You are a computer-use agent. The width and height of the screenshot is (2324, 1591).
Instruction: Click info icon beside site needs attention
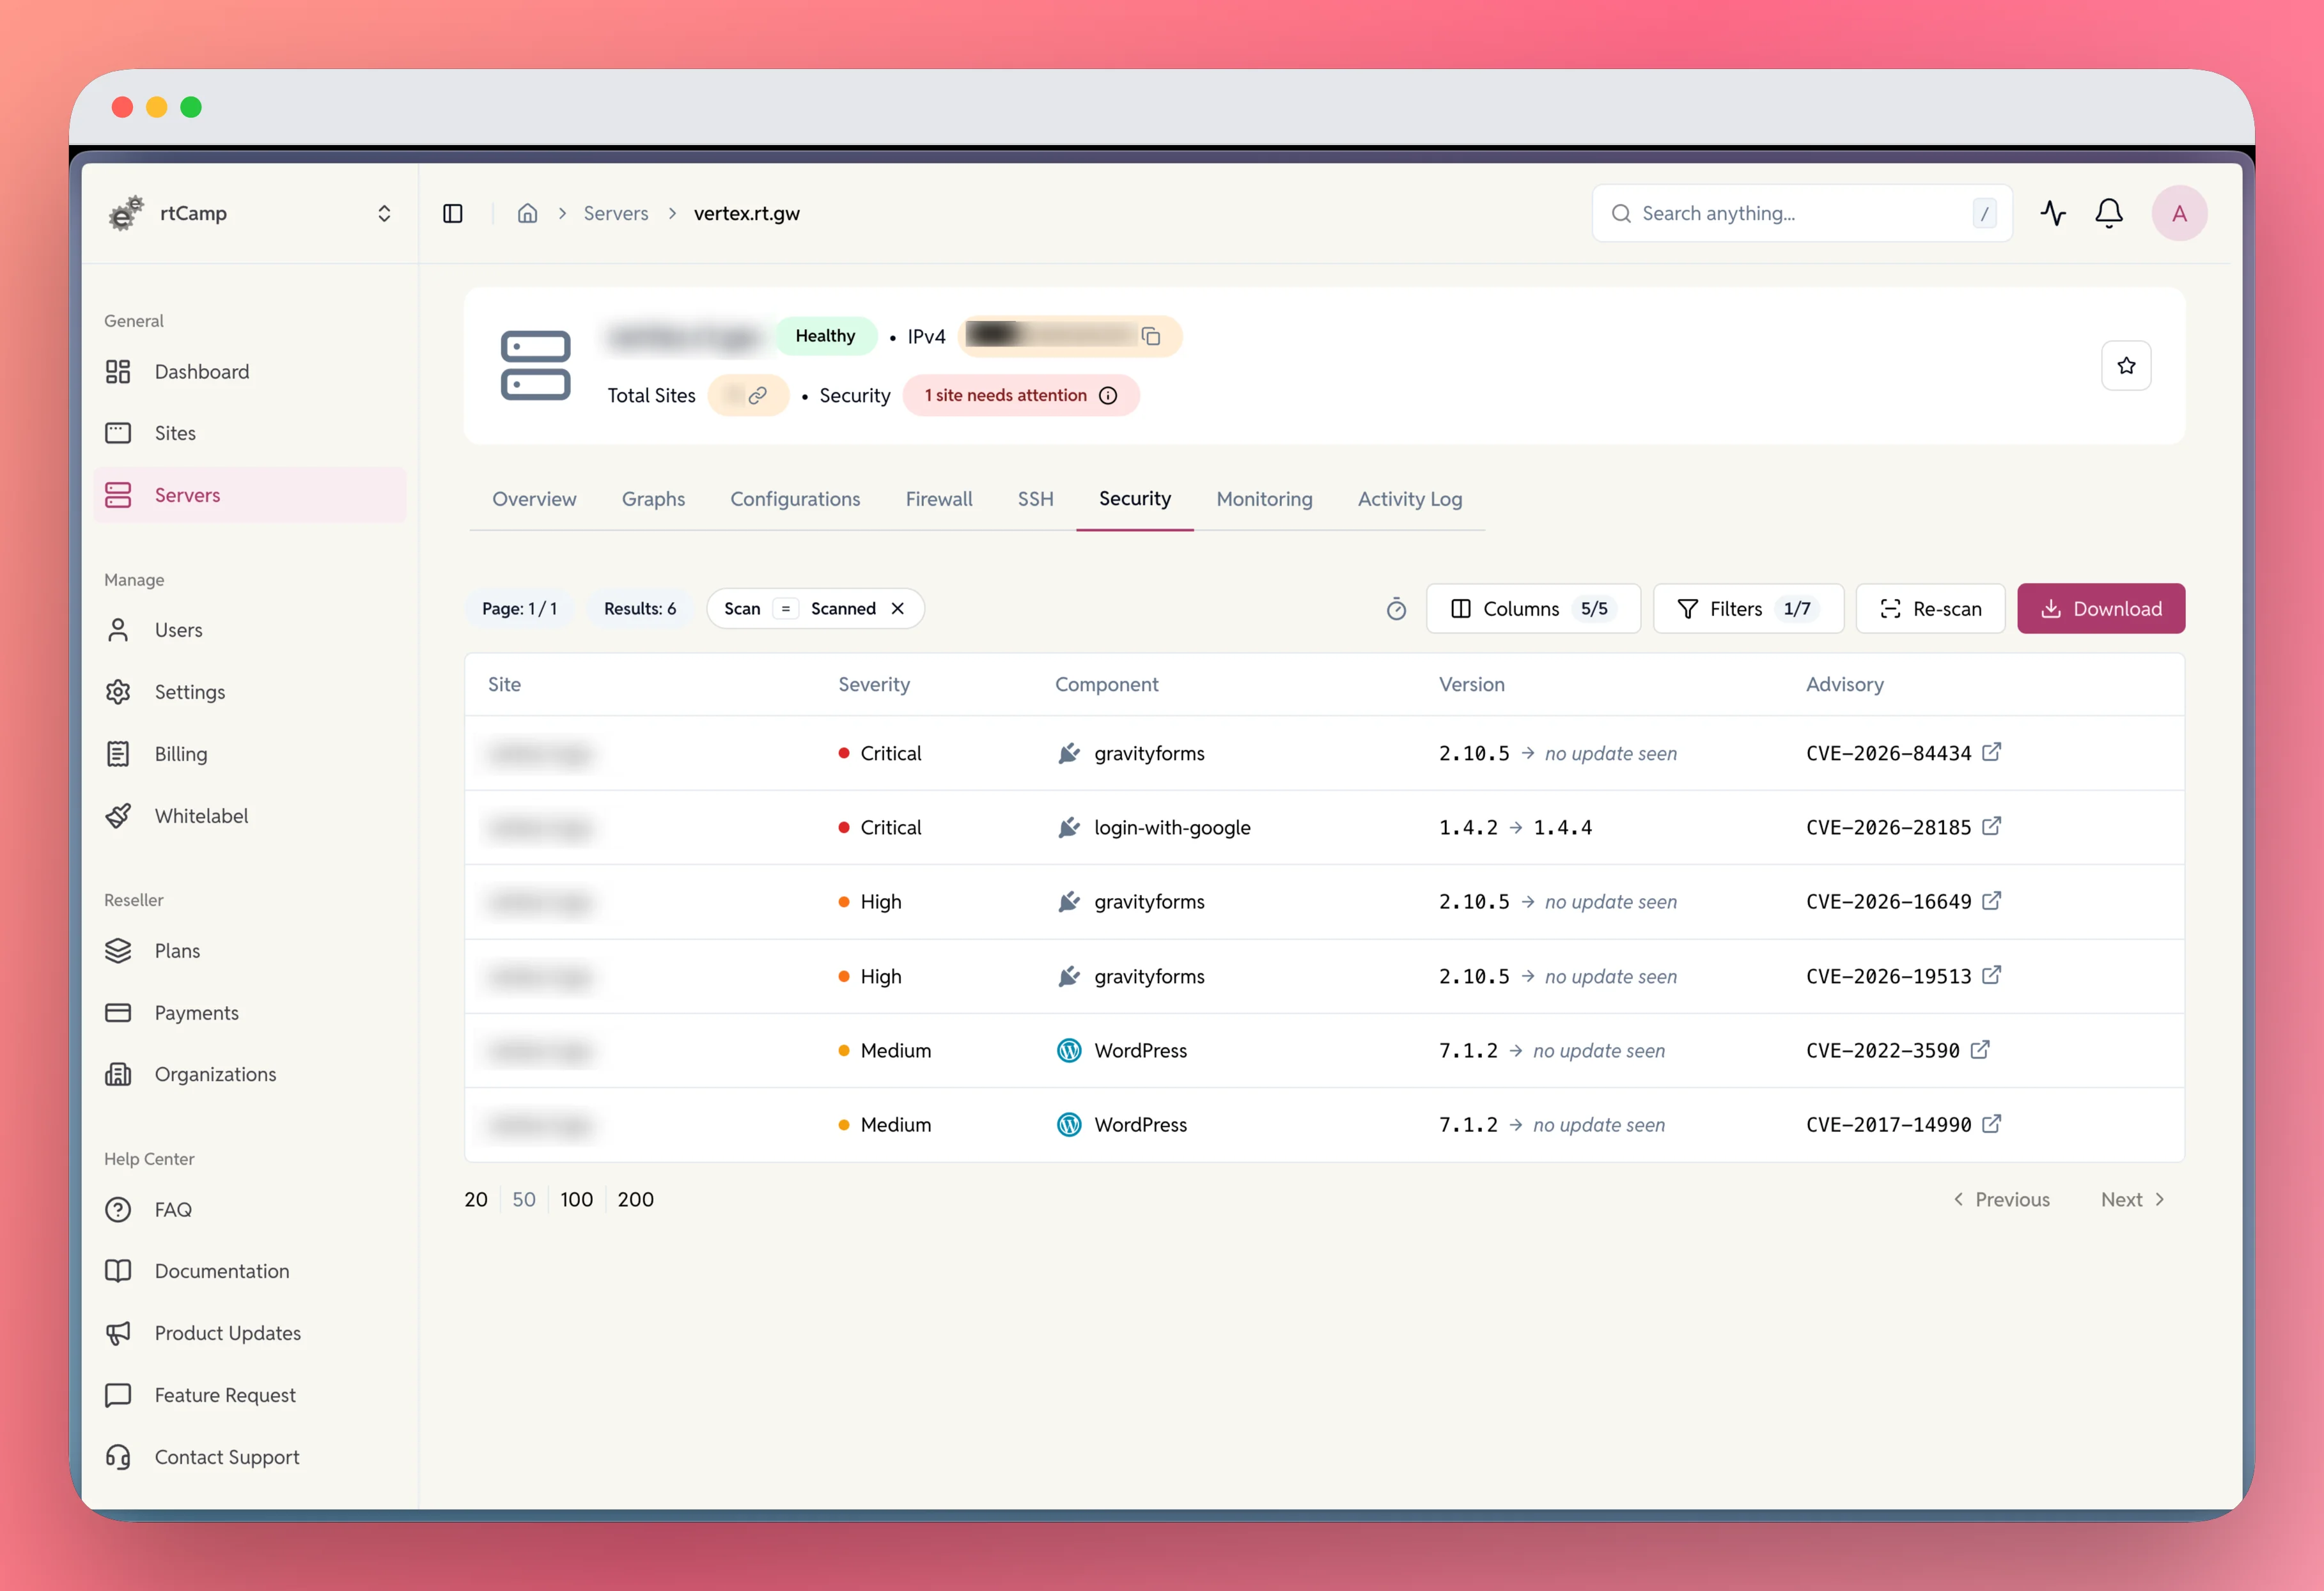(1108, 396)
